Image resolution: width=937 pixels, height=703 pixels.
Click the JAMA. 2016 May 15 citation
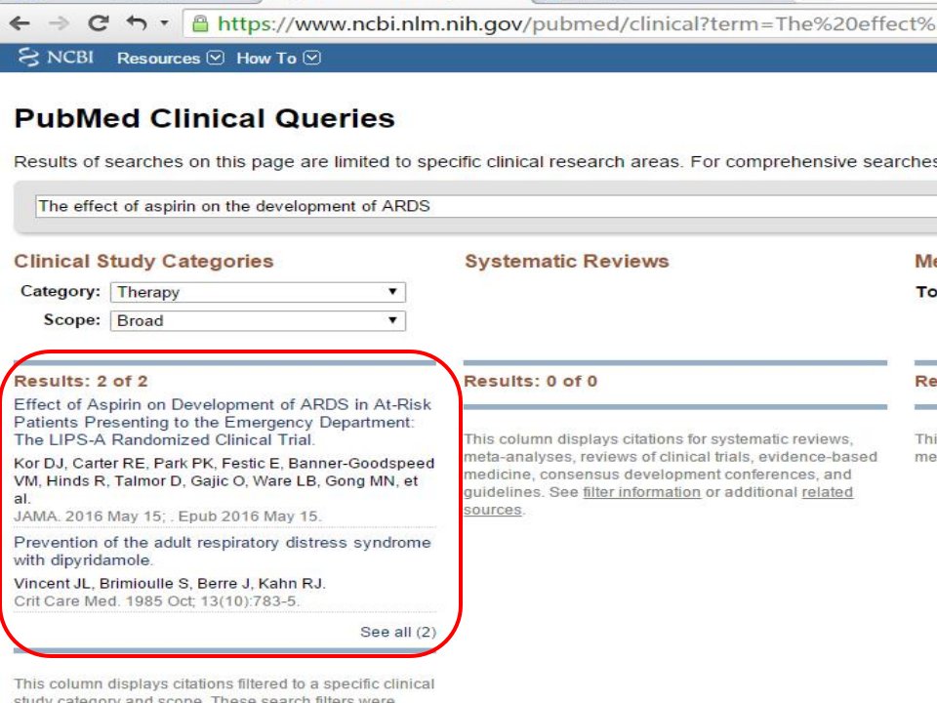[x=167, y=516]
